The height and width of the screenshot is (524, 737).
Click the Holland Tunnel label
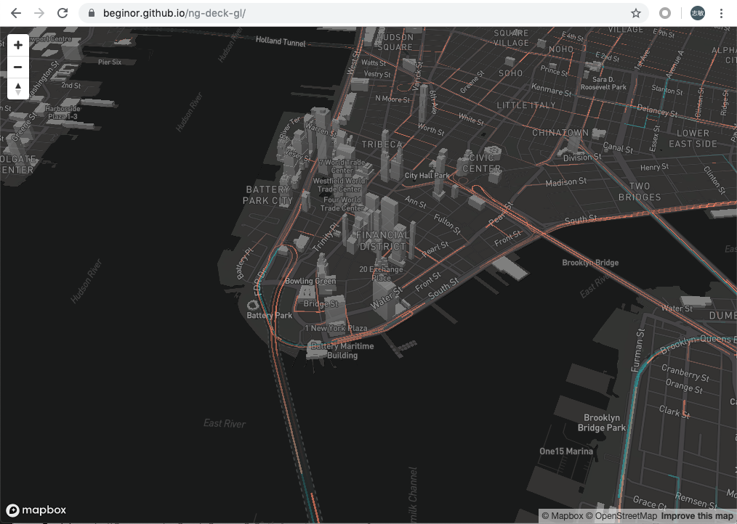pyautogui.click(x=281, y=42)
